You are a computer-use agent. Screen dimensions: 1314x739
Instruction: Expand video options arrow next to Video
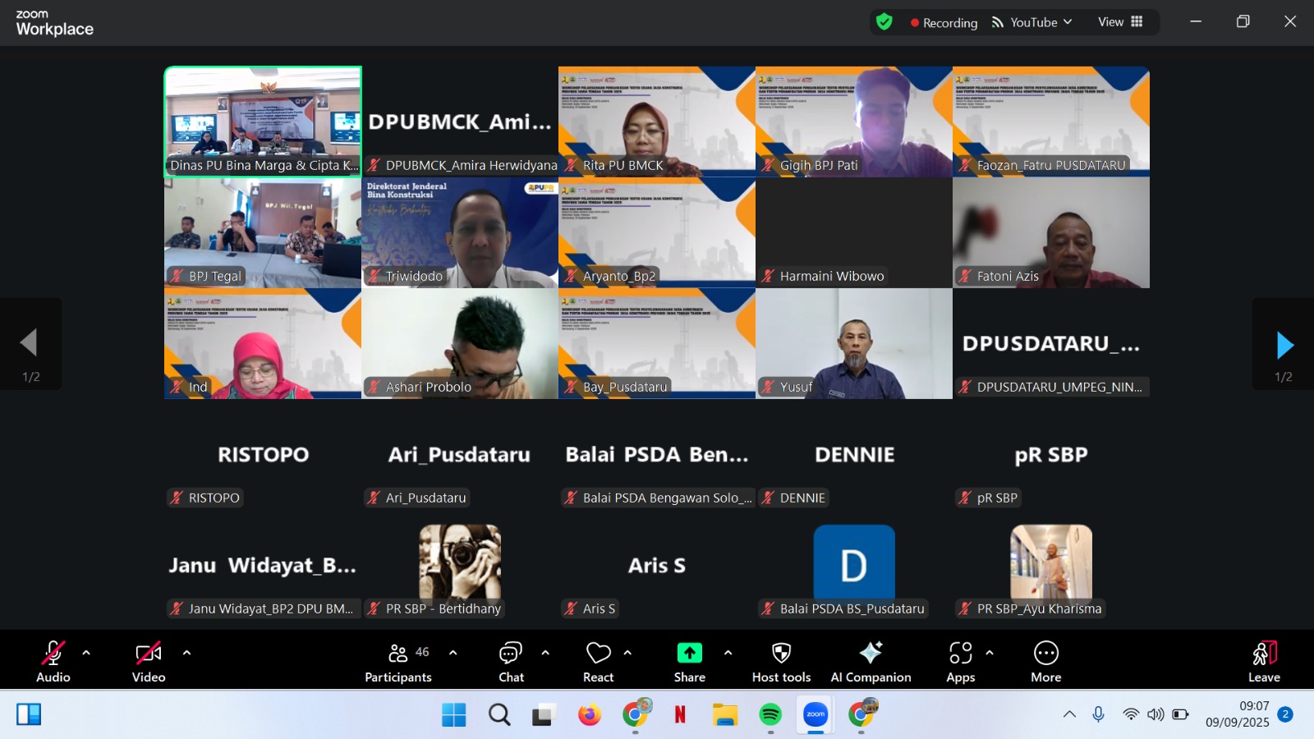tap(186, 653)
